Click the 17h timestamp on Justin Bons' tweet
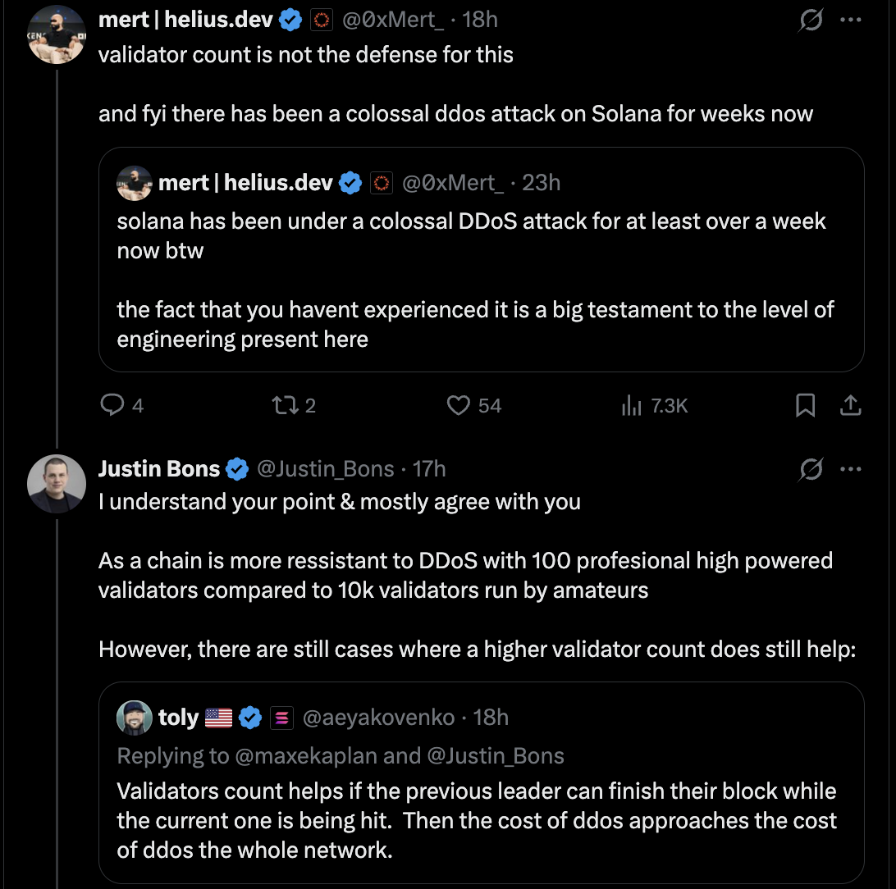This screenshot has height=889, width=896. 429,469
